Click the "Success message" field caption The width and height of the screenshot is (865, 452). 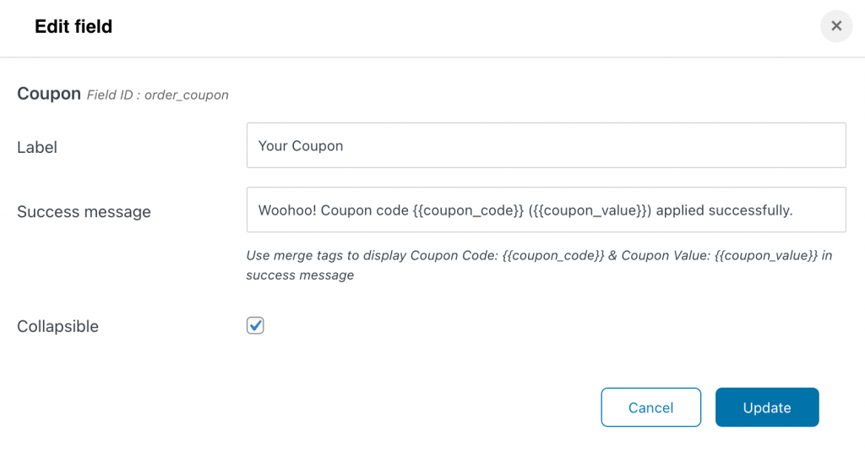84,212
